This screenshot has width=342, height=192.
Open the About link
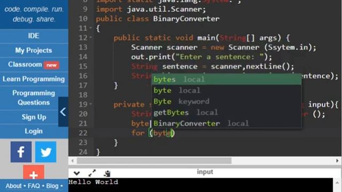coord(13,186)
